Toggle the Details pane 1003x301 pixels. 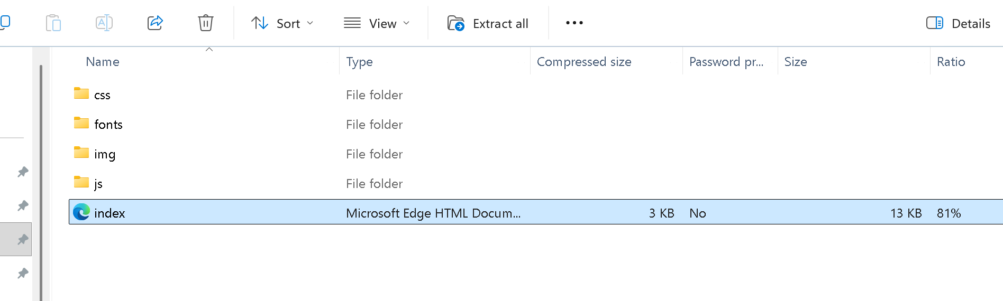(x=958, y=23)
